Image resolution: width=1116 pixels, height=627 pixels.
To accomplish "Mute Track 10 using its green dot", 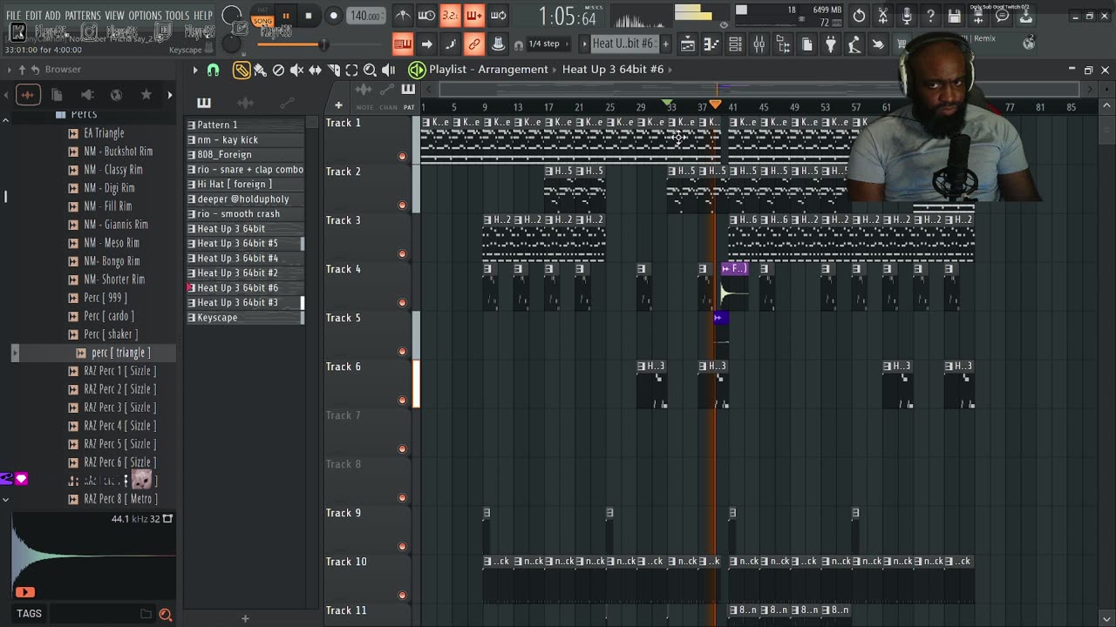I will (x=402, y=596).
